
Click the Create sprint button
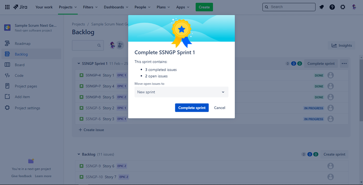(x=334, y=154)
